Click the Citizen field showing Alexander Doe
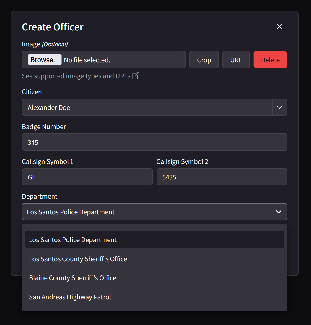The image size is (311, 325). tap(147, 107)
